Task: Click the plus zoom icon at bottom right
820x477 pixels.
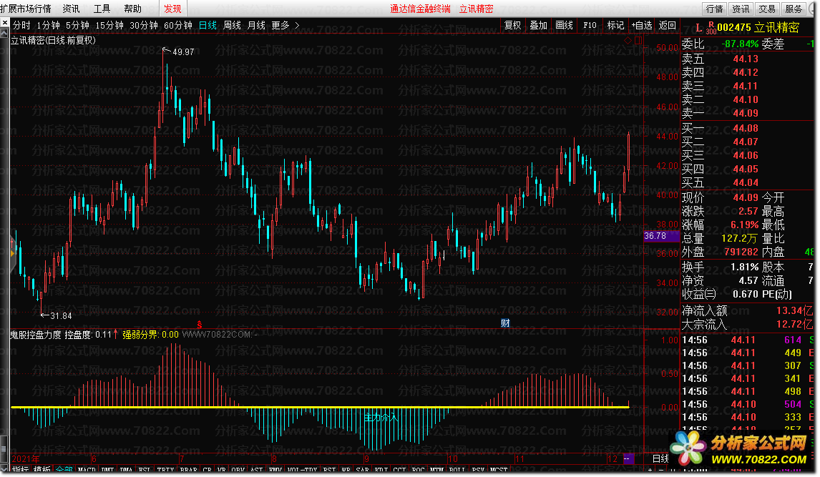Action: (650, 471)
